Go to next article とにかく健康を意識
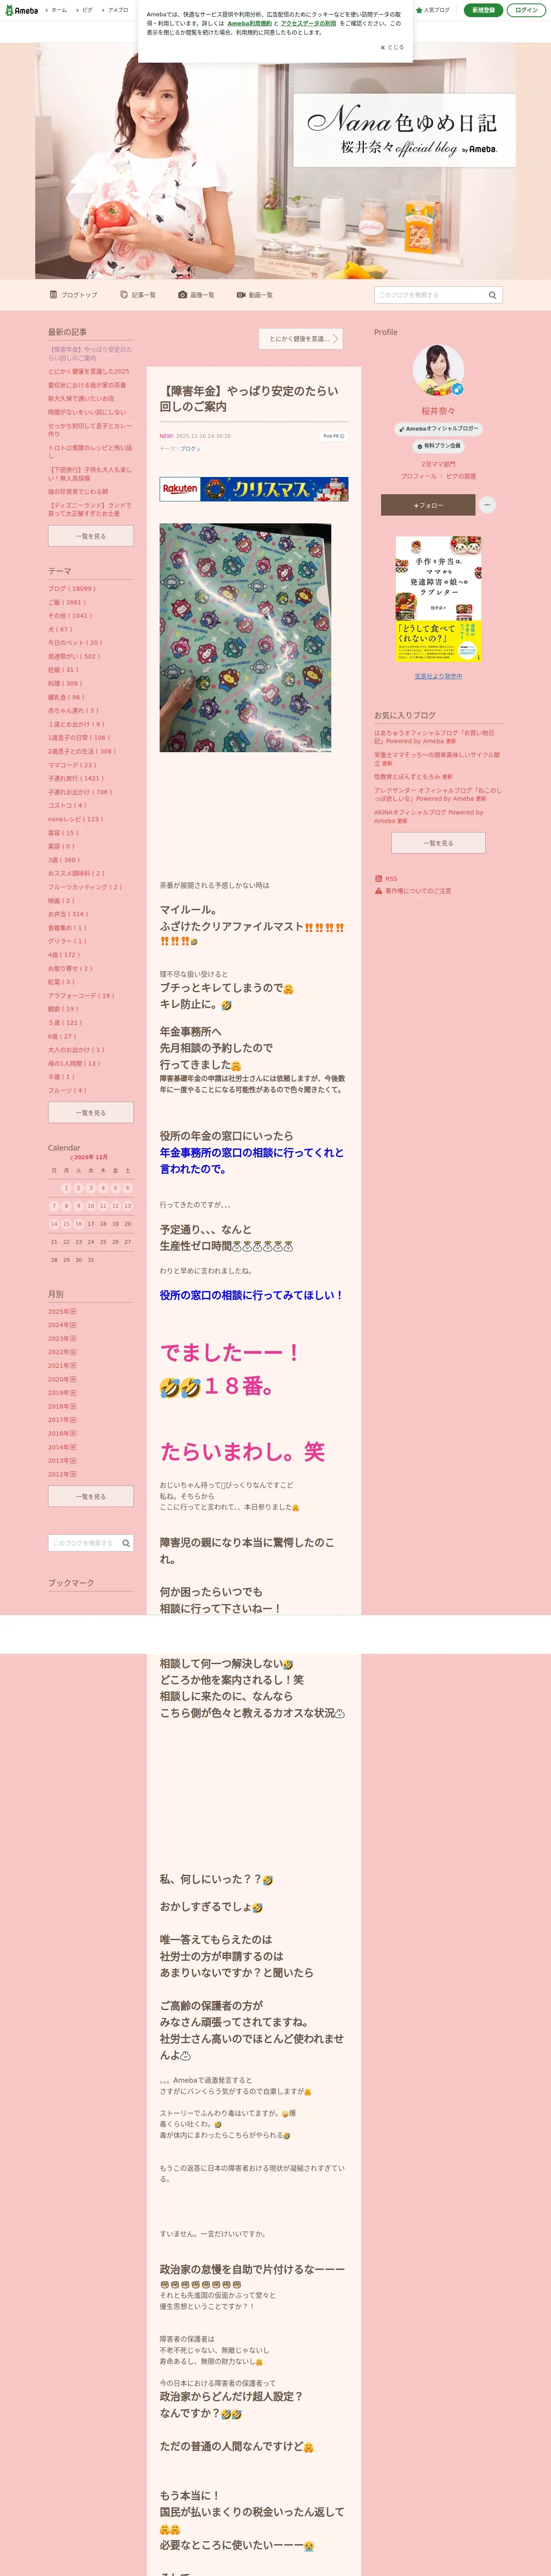551x2576 pixels. (301, 339)
